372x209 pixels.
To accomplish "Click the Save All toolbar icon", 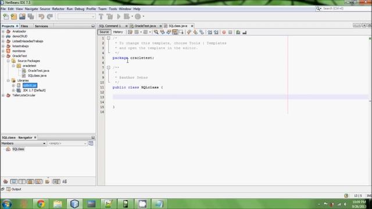I will pos(31,17).
